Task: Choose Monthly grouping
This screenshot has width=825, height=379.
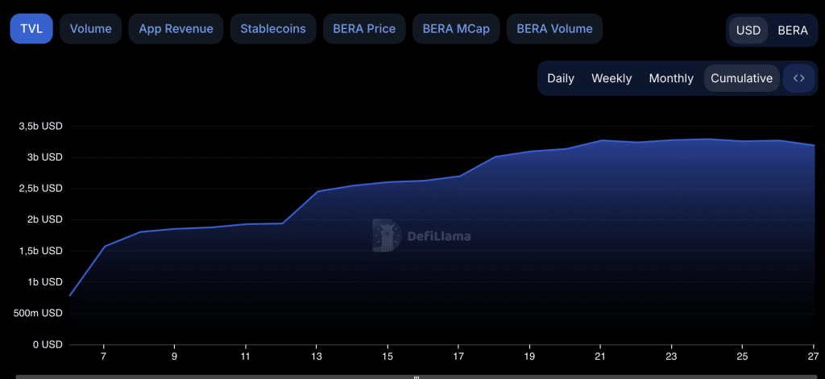Action: pyautogui.click(x=671, y=78)
